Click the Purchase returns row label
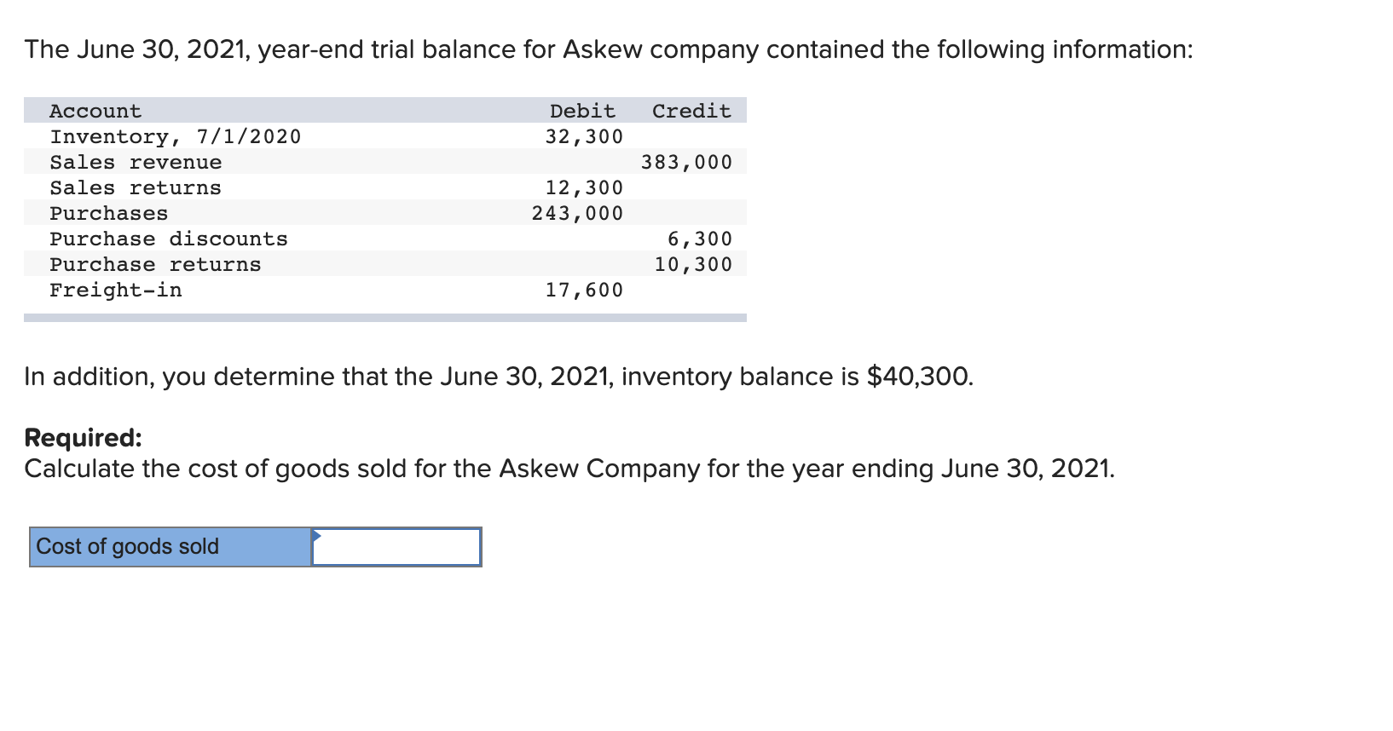Viewport: 1393px width, 731px height. [155, 265]
